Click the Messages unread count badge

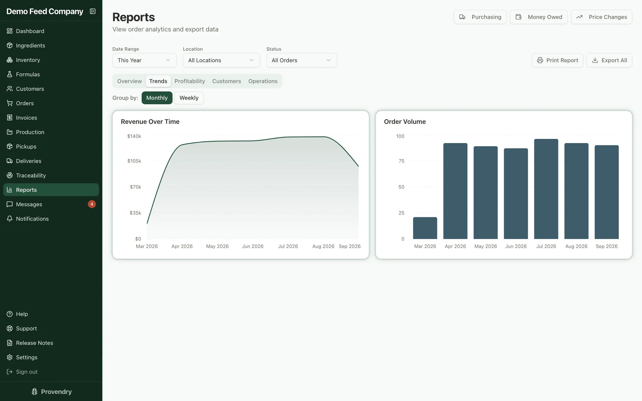point(92,204)
